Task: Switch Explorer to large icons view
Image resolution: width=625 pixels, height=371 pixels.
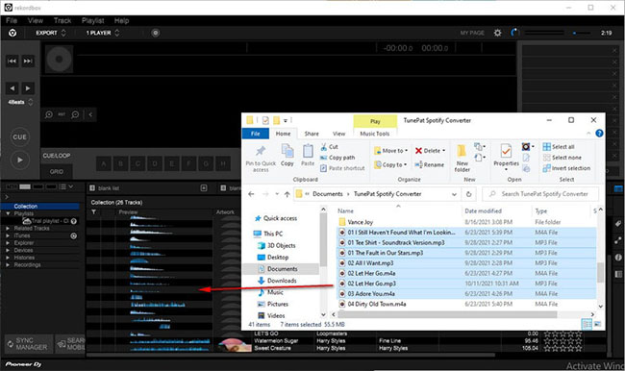Action: [597, 324]
